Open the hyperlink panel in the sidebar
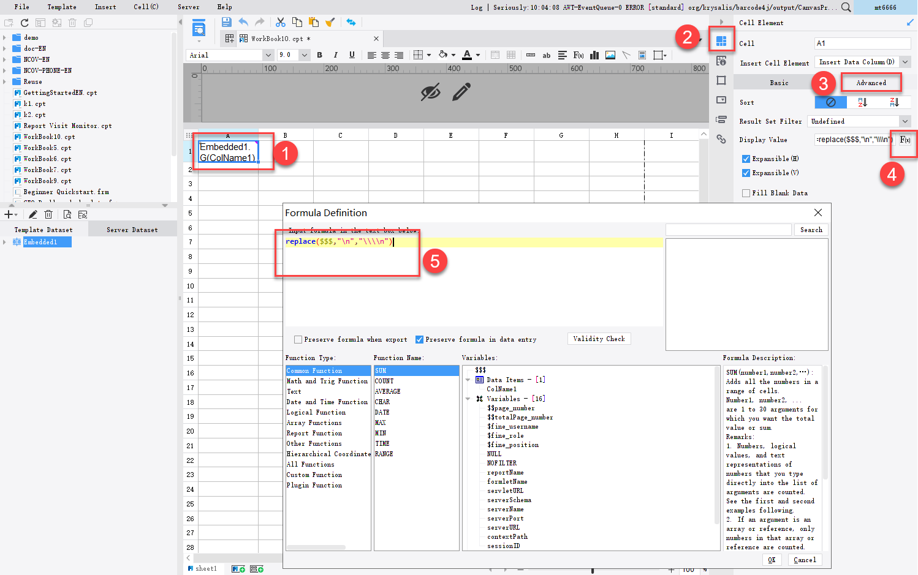The height and width of the screenshot is (575, 918). (721, 139)
